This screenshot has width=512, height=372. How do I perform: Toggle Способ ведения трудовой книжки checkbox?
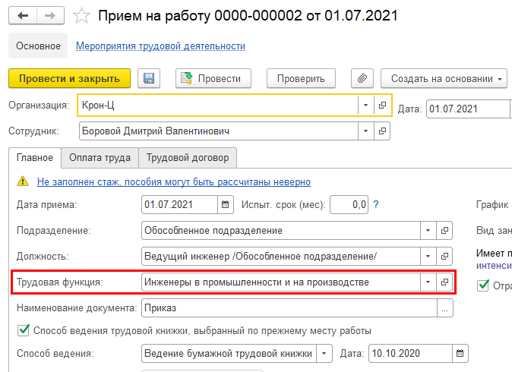click(23, 330)
